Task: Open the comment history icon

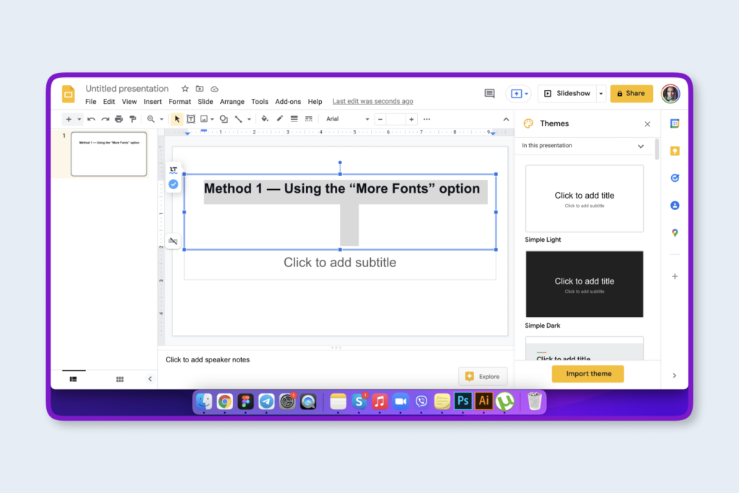Action: [490, 93]
